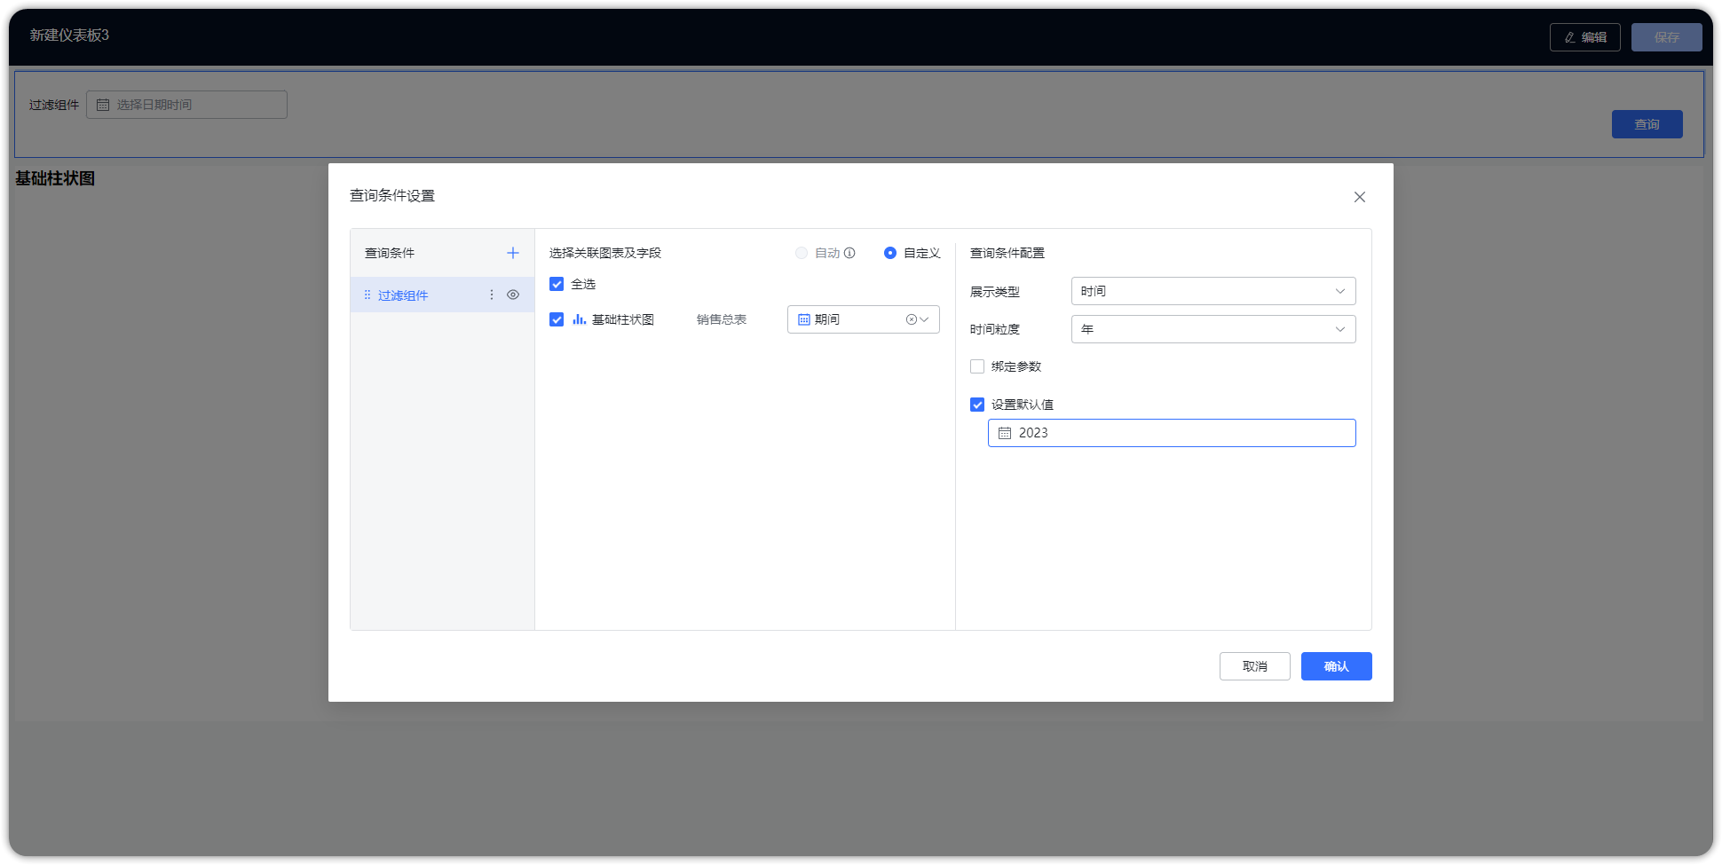Viewport: 1722px width, 865px height.
Task: Select the 自动 radio option
Action: [802, 253]
